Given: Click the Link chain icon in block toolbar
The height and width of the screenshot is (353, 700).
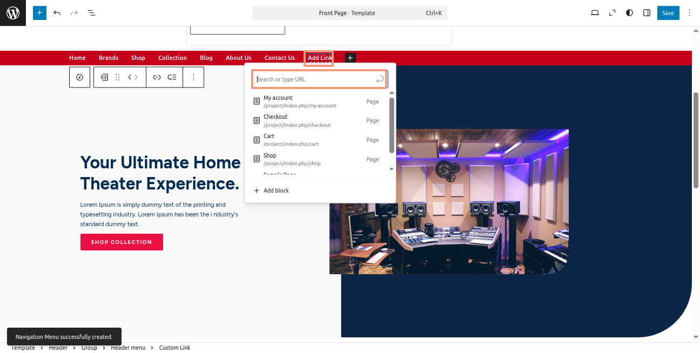Looking at the screenshot, I should tap(157, 77).
